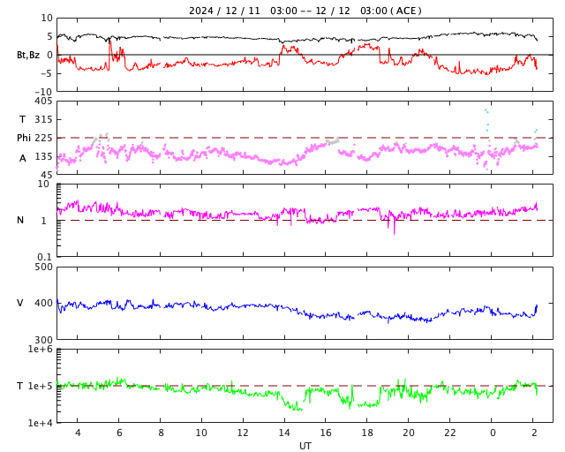Click the '135' tick value
This screenshot has height=452, width=565.
click(43, 156)
